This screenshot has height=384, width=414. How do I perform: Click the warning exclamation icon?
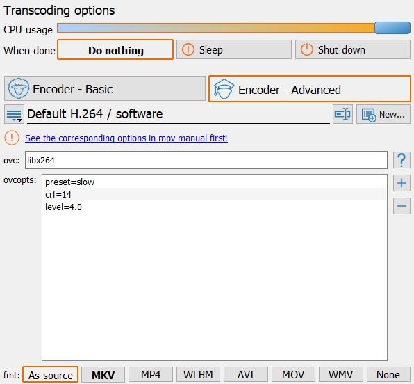(12, 138)
